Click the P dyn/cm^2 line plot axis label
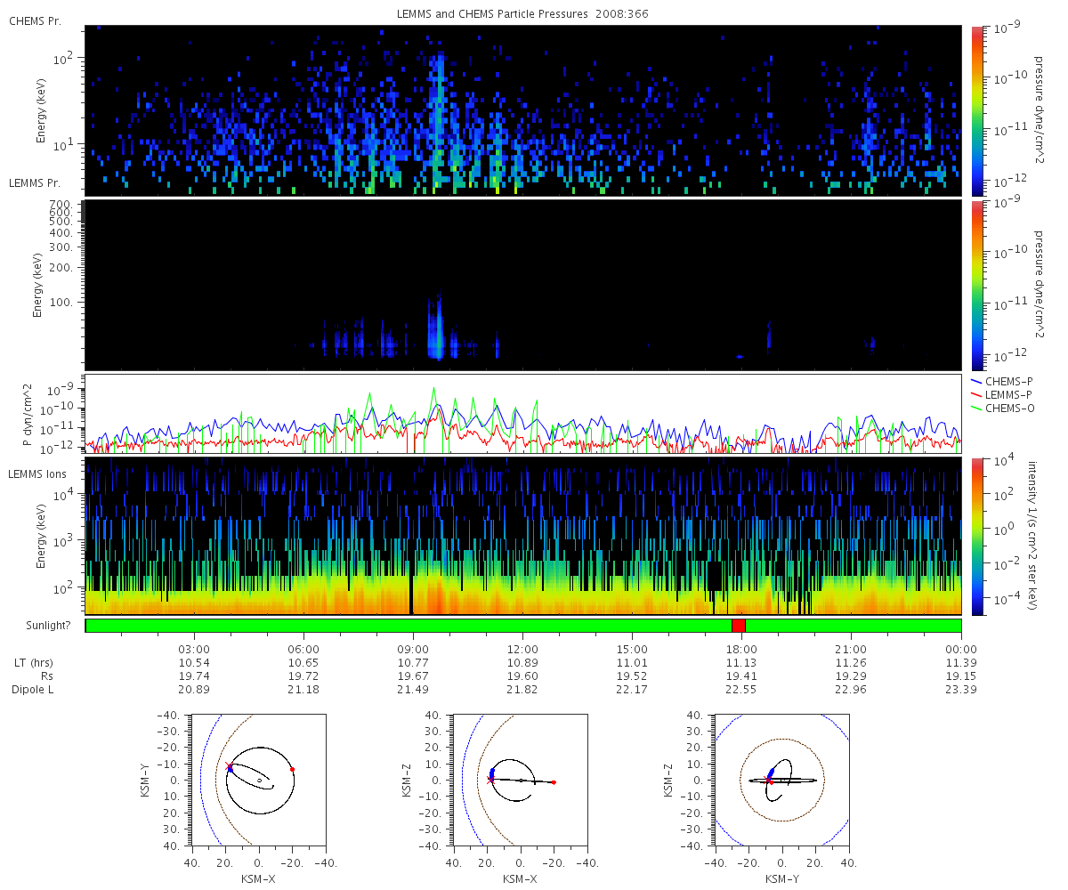The height and width of the screenshot is (890, 1068). pyautogui.click(x=27, y=415)
